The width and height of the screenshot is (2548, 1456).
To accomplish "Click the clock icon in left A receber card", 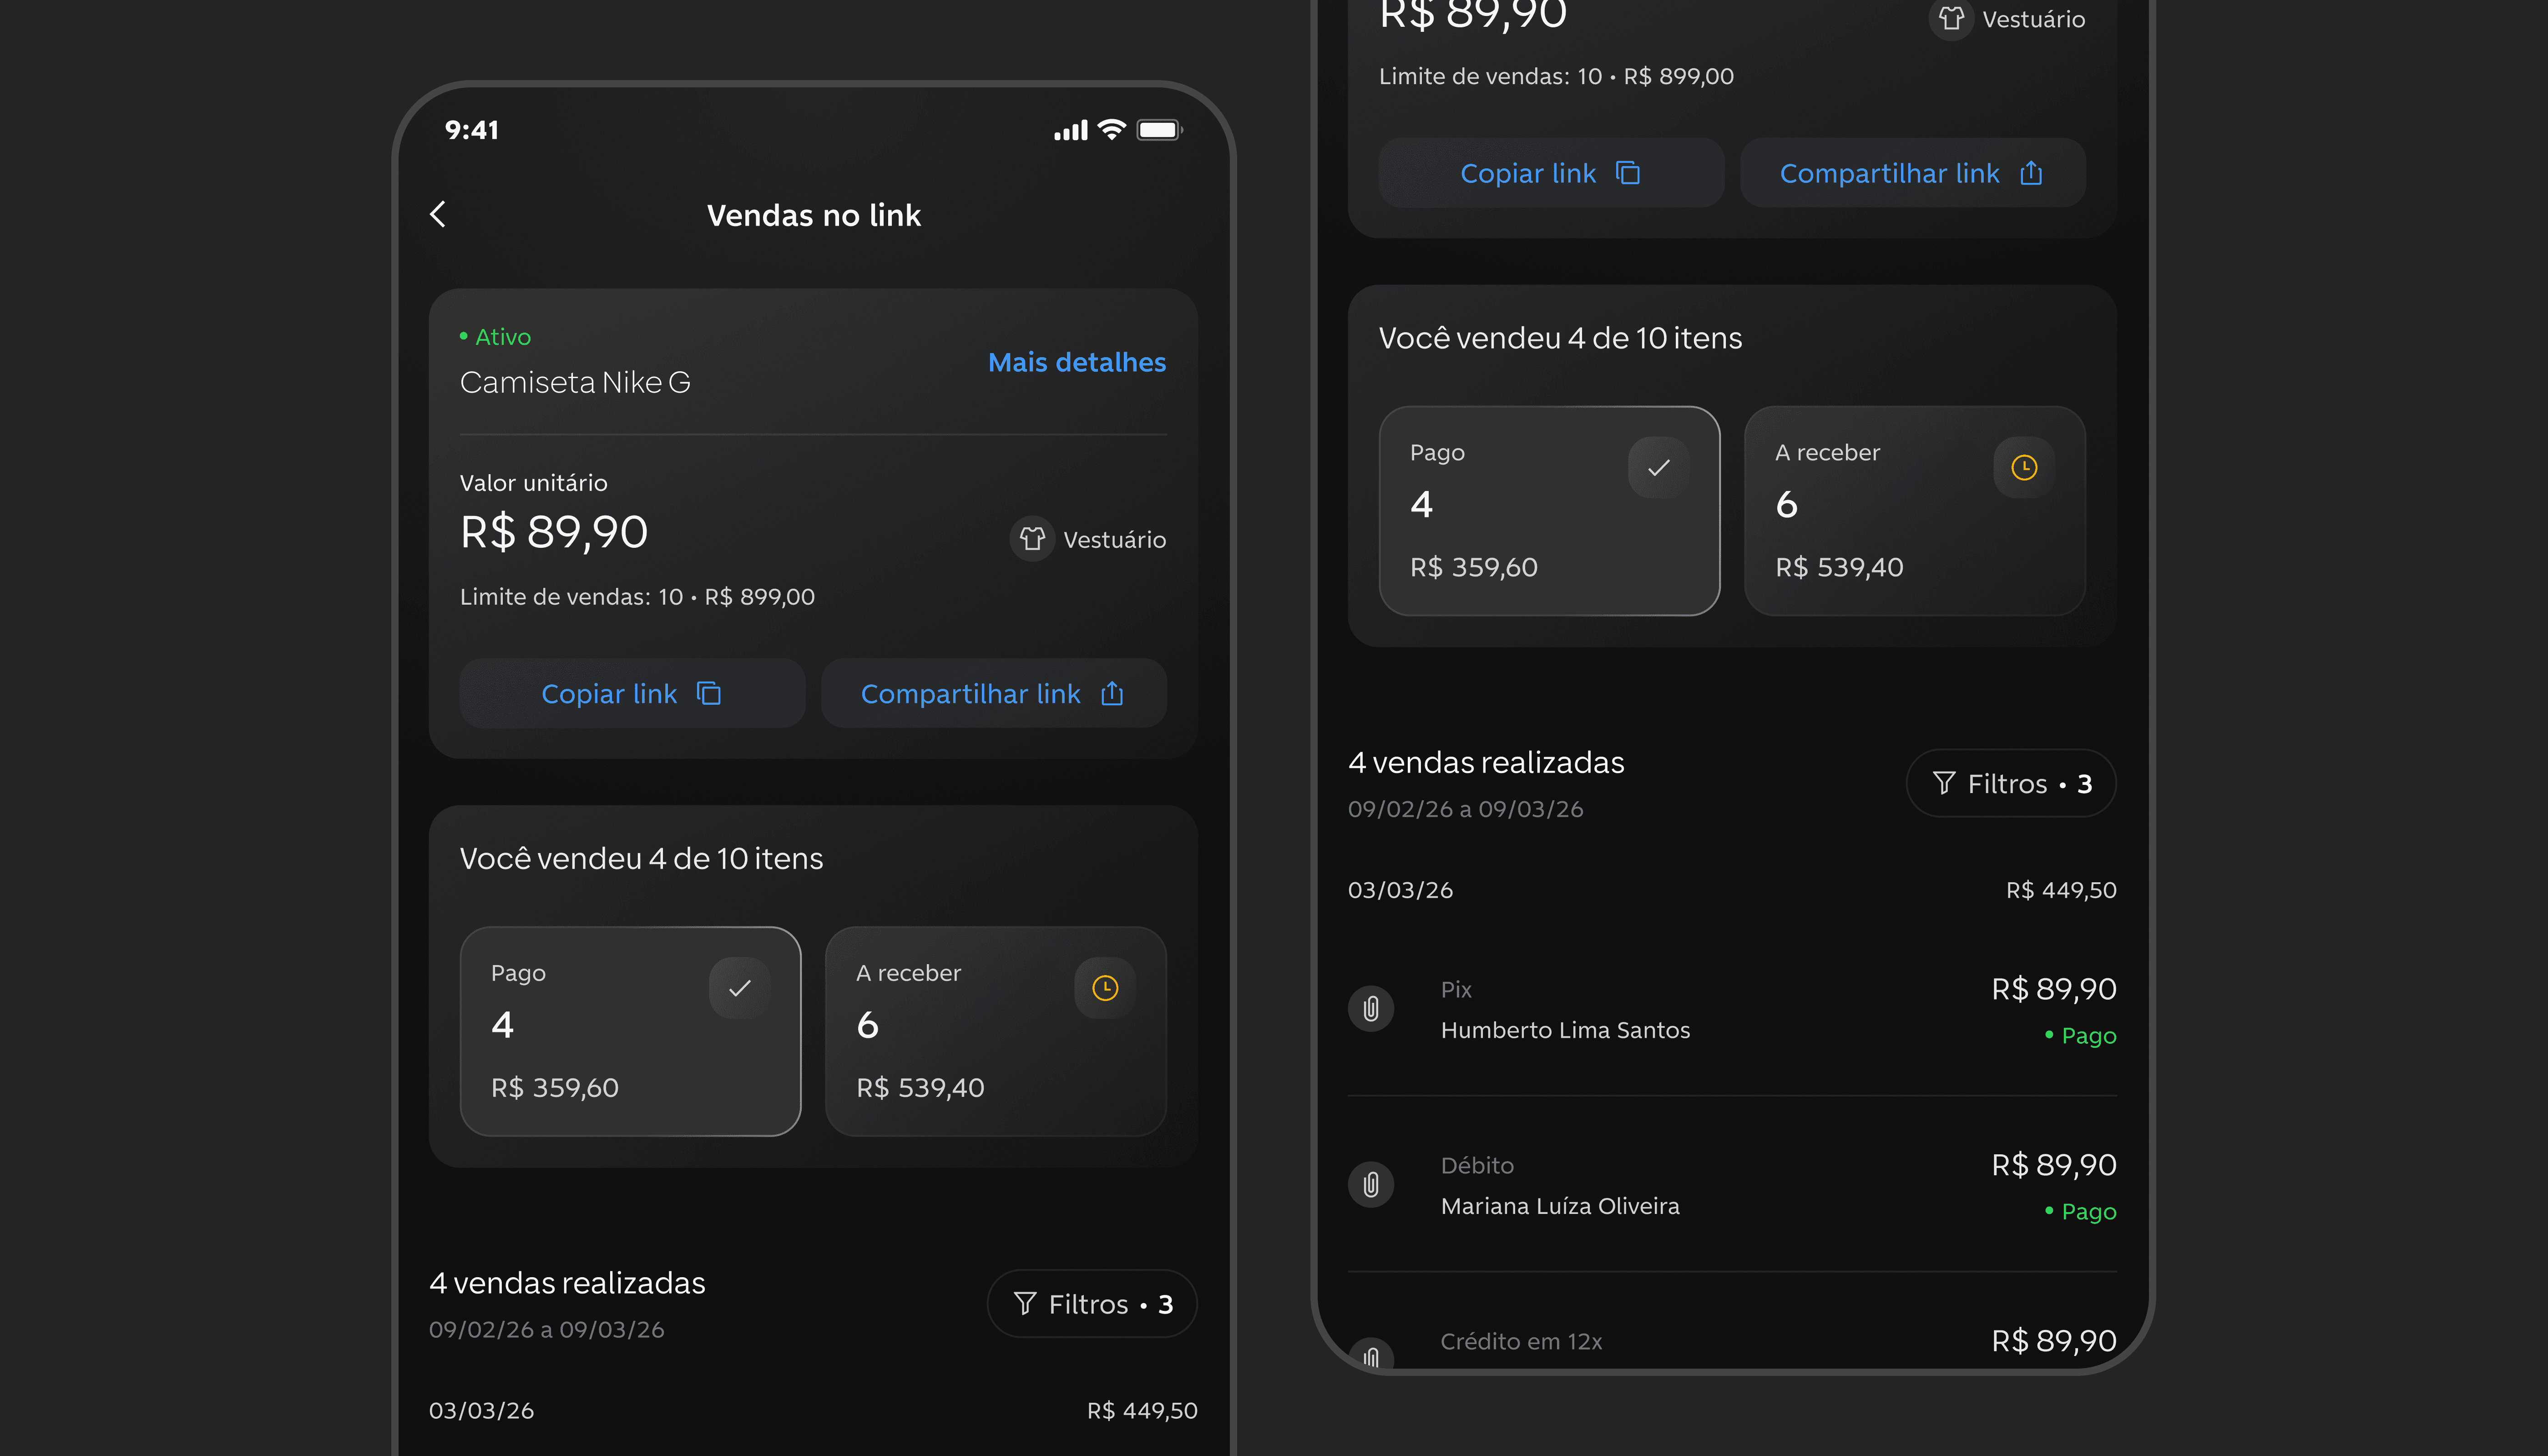I will [1105, 988].
